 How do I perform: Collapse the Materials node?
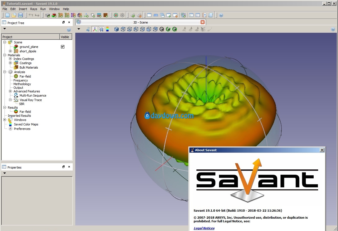(x=5, y=55)
